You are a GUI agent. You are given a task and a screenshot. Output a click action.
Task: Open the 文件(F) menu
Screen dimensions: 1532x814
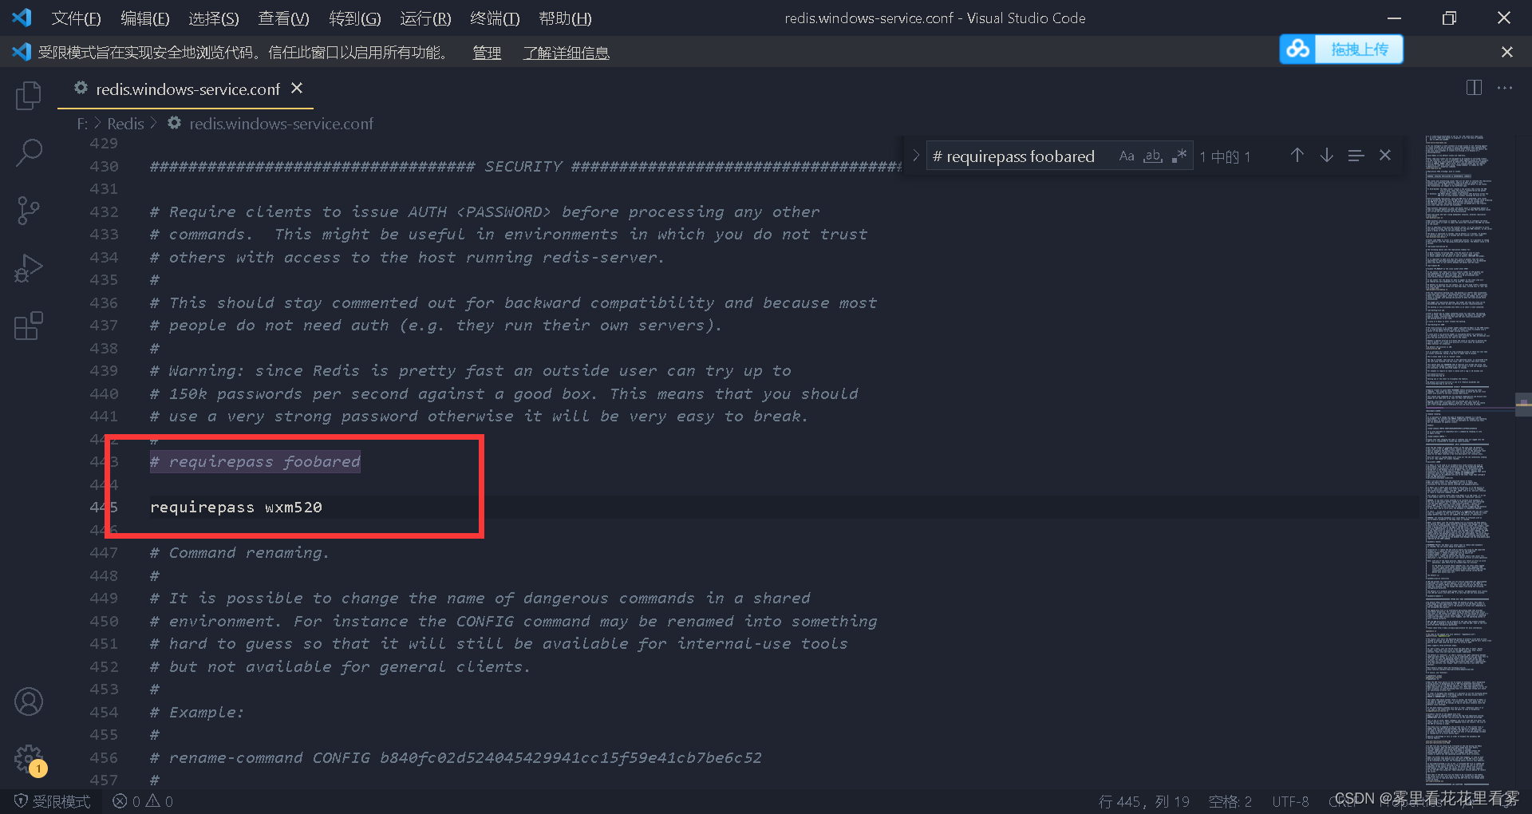click(x=76, y=18)
